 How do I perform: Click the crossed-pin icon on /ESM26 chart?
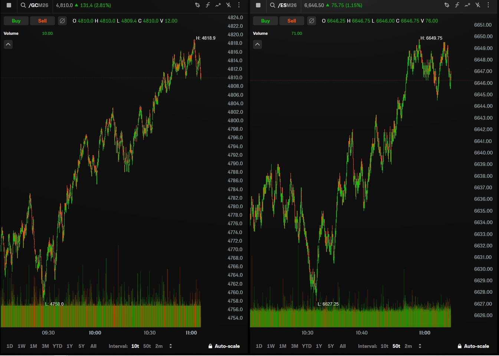coord(478,5)
